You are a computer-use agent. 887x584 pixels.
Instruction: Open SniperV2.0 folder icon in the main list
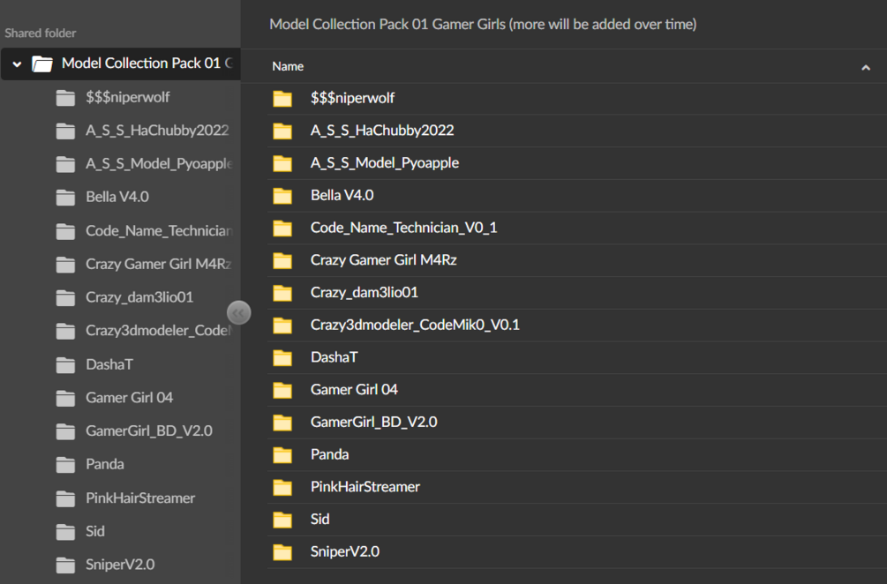282,551
